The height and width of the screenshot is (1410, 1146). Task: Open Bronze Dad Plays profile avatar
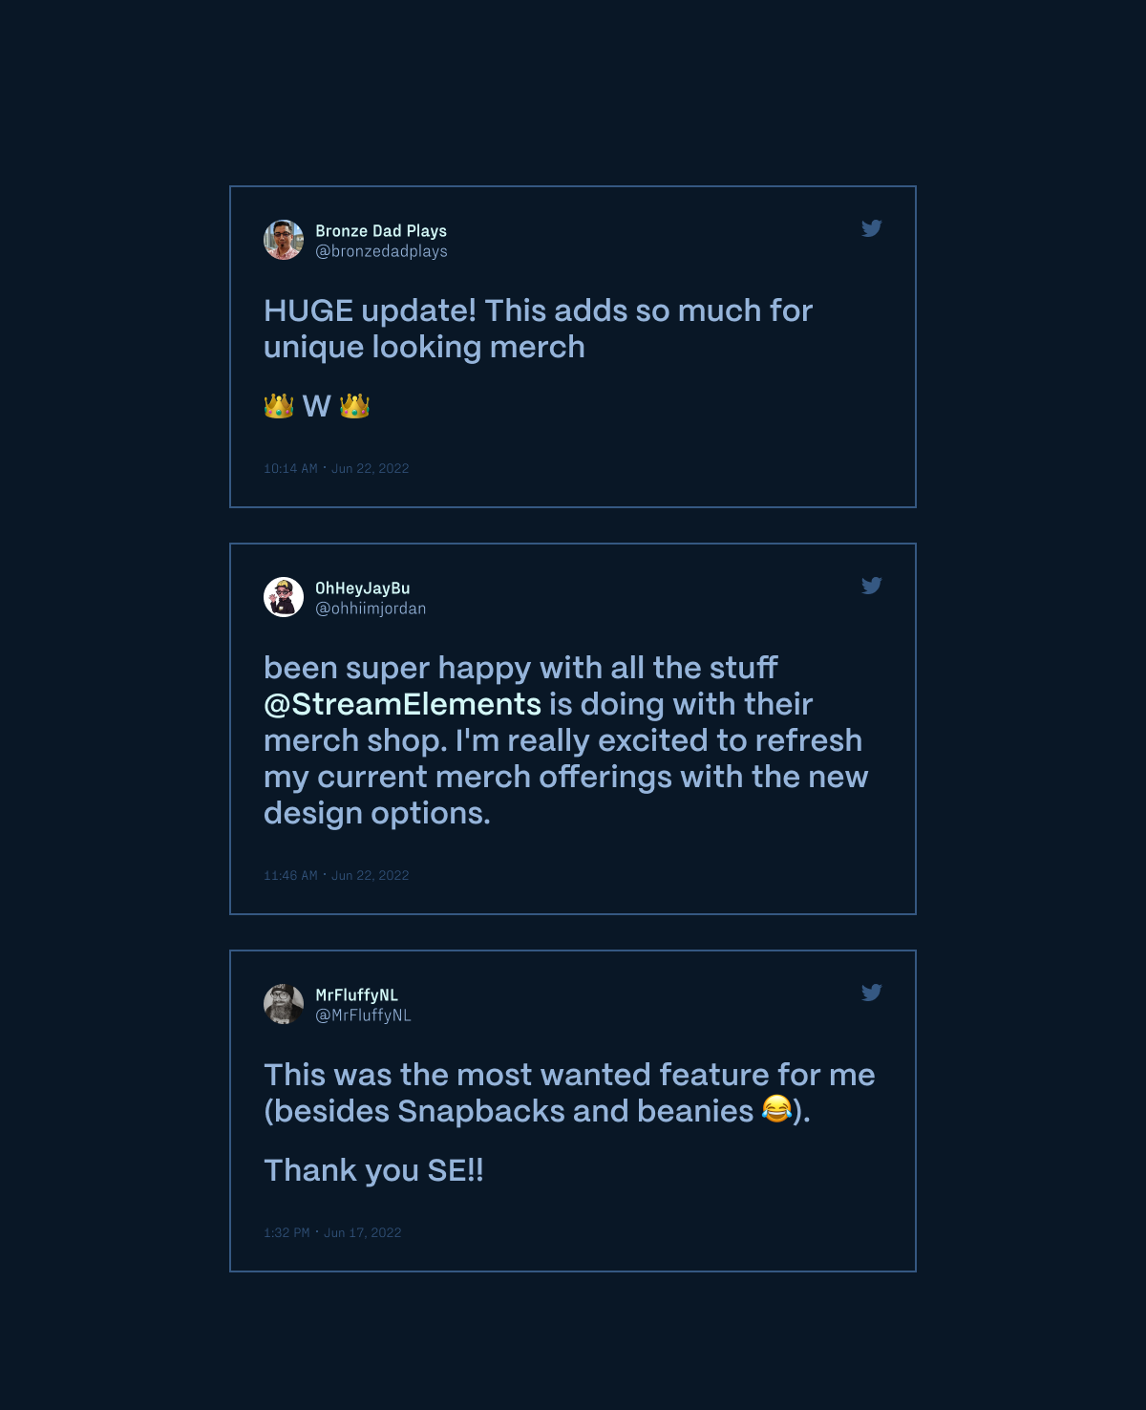pos(284,240)
